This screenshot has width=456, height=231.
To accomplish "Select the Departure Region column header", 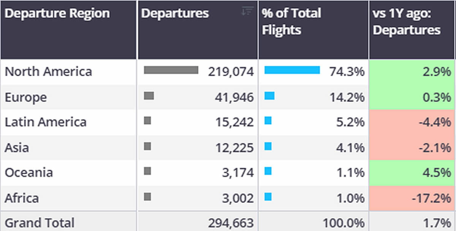I will [57, 14].
